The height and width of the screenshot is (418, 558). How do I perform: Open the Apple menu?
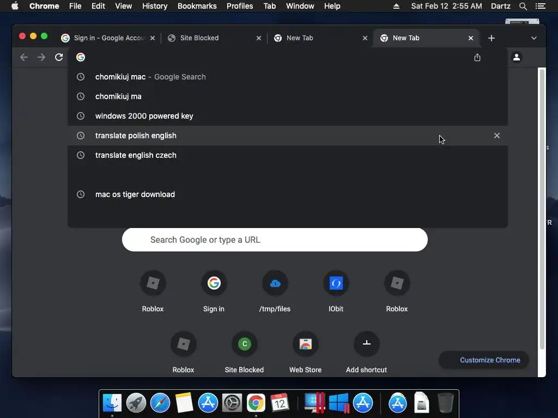coord(15,6)
